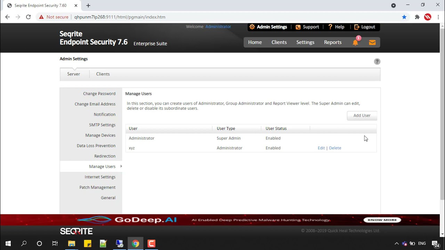The height and width of the screenshot is (250, 445).
Task: Open Cortana circle on taskbar
Action: [x=39, y=243]
